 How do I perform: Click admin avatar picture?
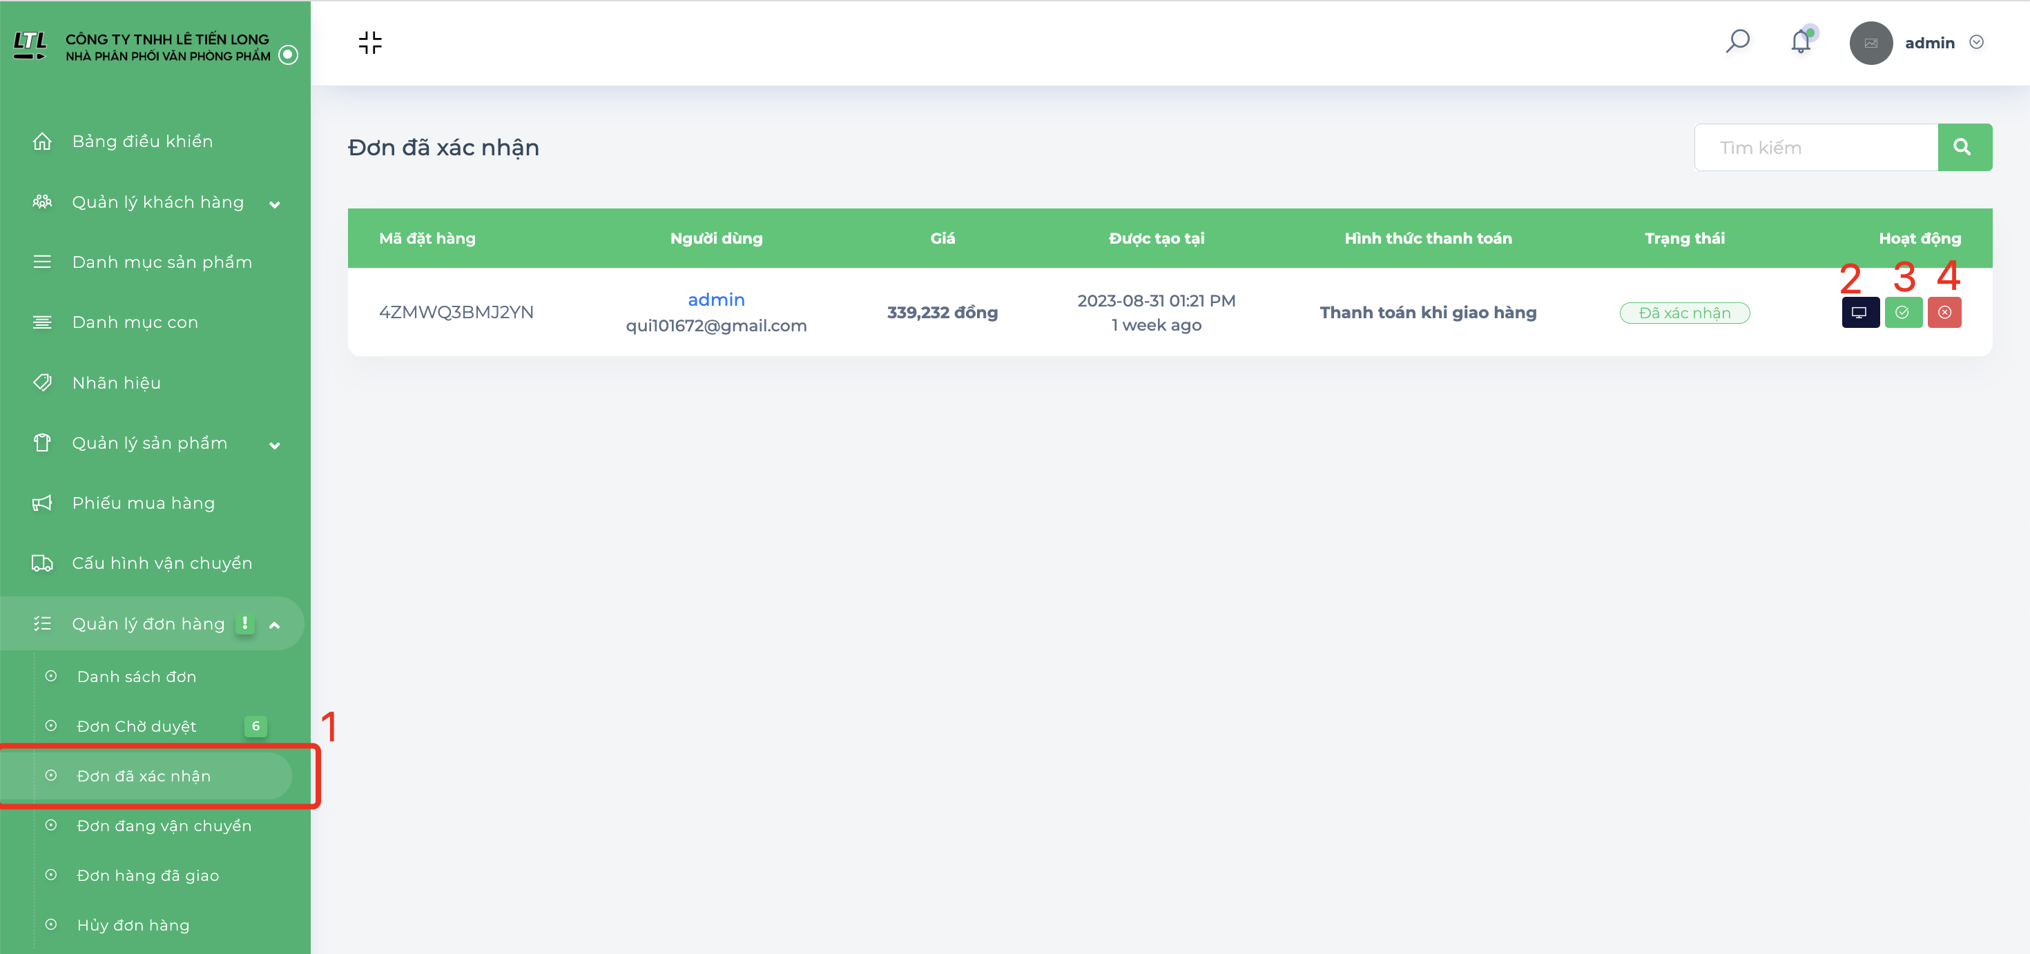point(1870,43)
